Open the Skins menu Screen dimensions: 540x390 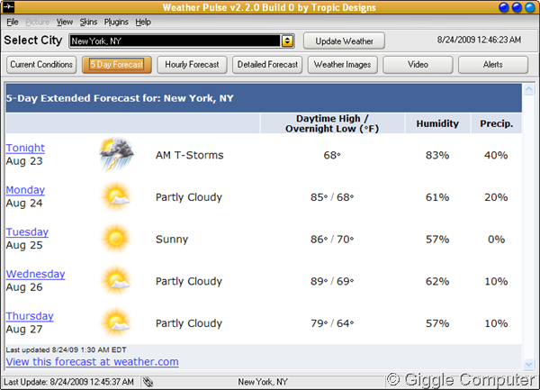pyautogui.click(x=89, y=21)
